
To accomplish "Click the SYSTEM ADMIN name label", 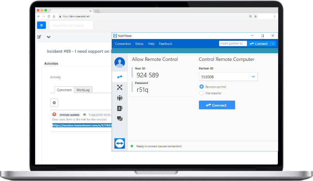I will point(70,115).
